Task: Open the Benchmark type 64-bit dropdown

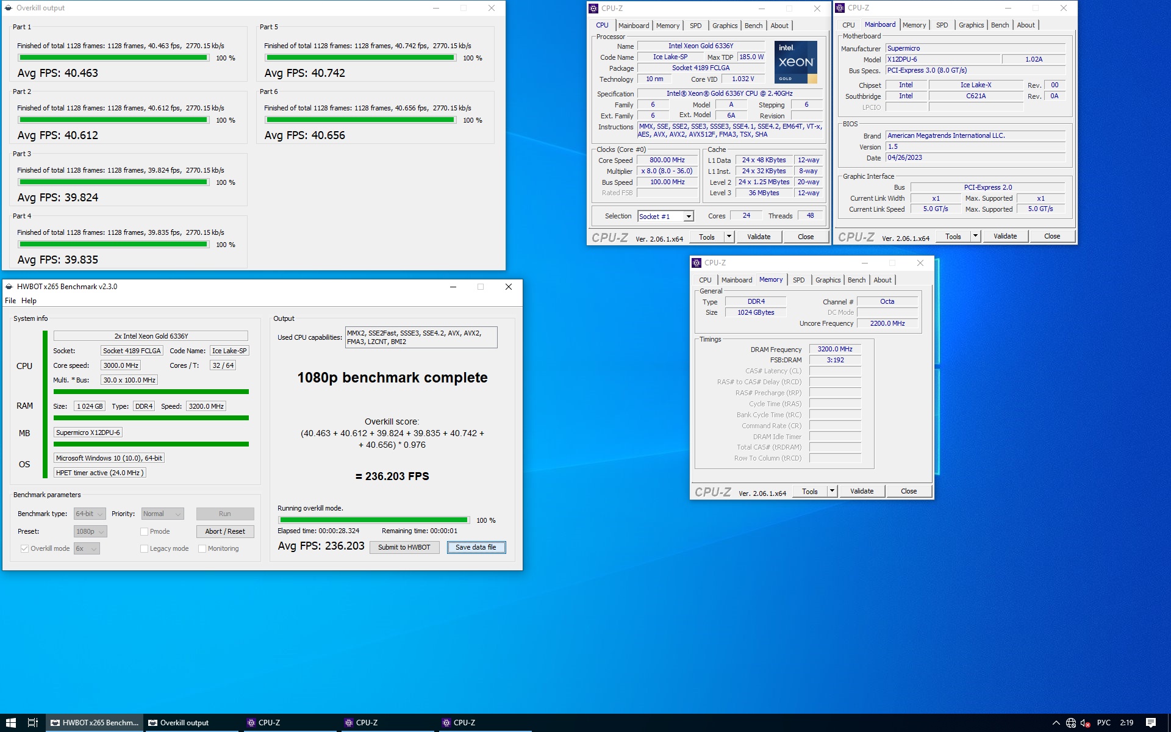Action: 90,514
